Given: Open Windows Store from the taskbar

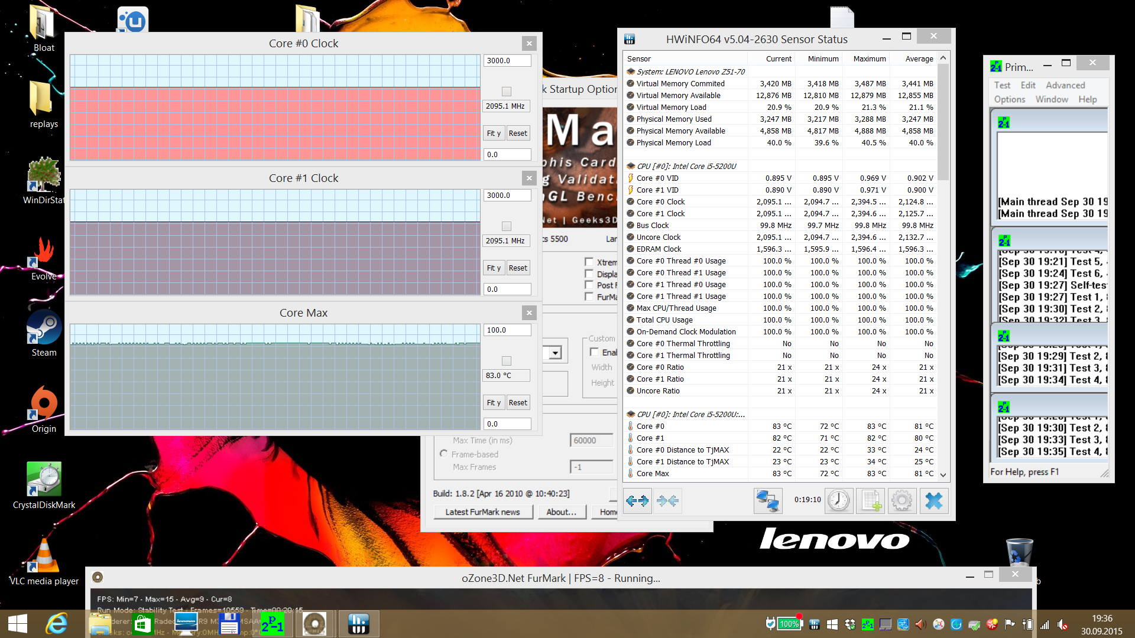Looking at the screenshot, I should [142, 624].
